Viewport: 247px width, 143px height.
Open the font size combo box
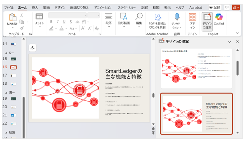click(x=94, y=15)
